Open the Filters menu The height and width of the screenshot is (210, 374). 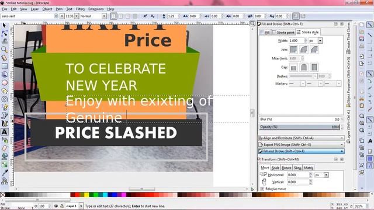click(x=80, y=9)
